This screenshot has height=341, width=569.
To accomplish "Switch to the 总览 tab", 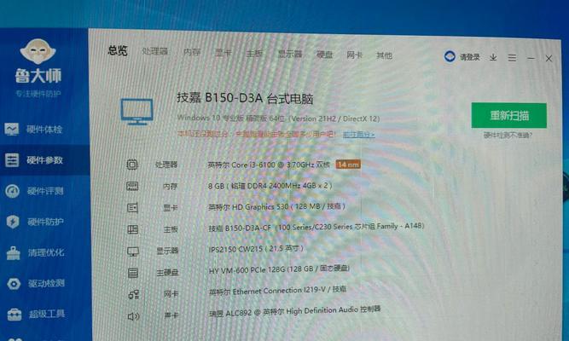I will [x=118, y=50].
